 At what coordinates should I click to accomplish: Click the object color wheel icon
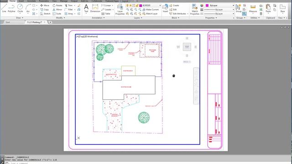[202, 5]
